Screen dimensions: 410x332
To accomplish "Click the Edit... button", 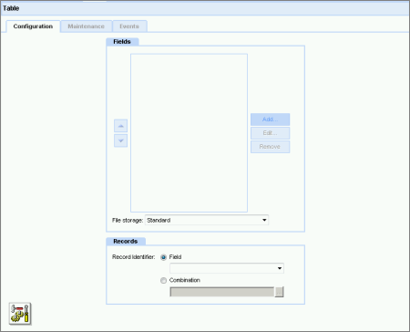I will point(270,133).
